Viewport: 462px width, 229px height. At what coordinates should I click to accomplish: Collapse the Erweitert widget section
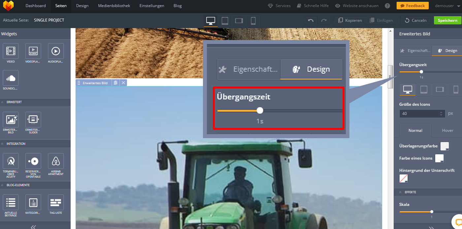tap(3, 102)
